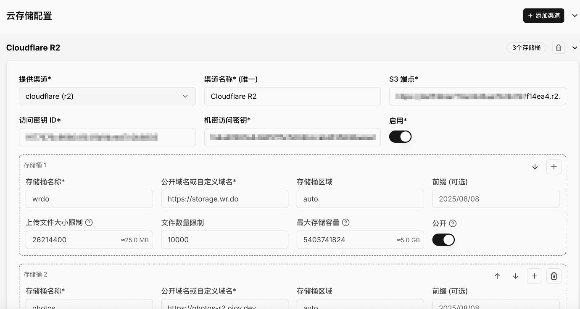Collapse the 云存储配置 panel chevron

pyautogui.click(x=575, y=16)
